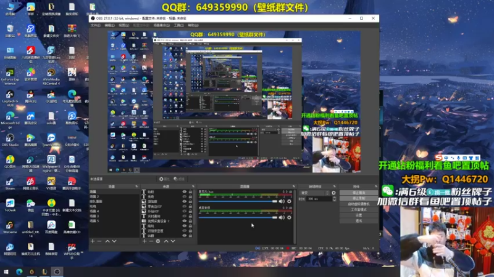Switch to OBS from the taskbar
The width and height of the screenshot is (494, 277).
pyautogui.click(x=57, y=271)
